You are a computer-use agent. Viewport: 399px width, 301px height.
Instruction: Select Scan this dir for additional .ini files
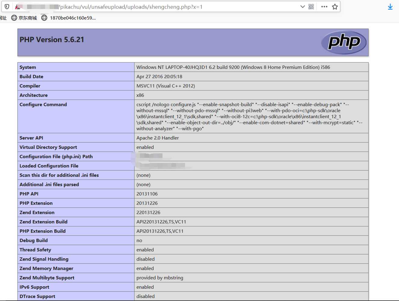pos(59,175)
